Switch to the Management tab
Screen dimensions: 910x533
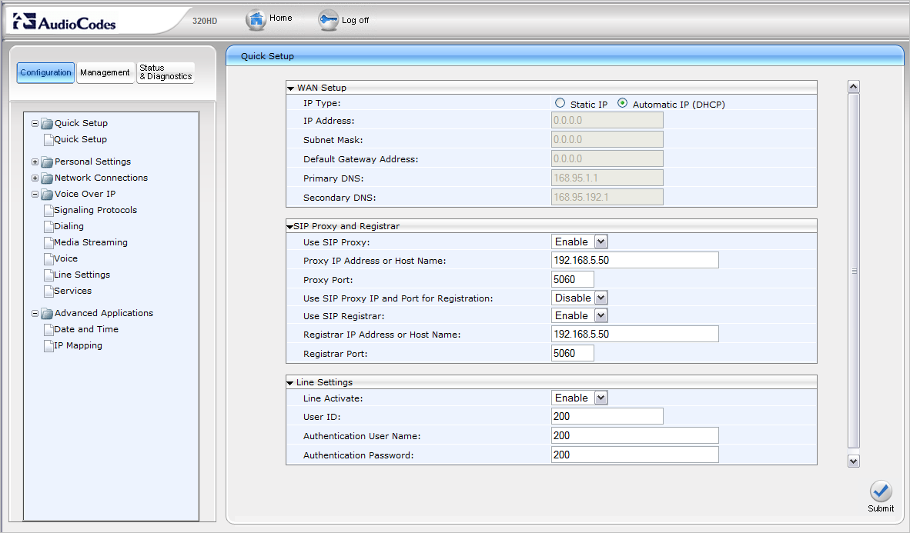(105, 72)
